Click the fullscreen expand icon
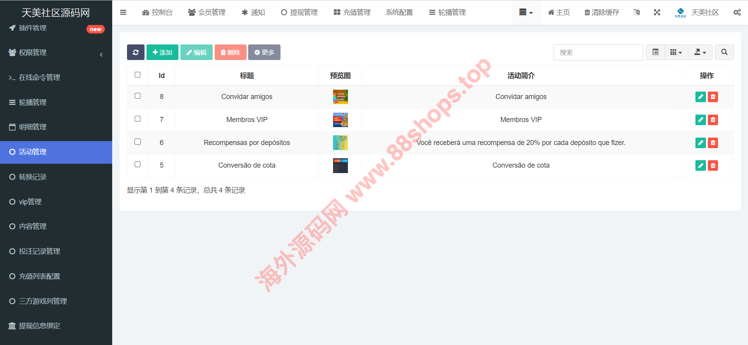This screenshot has height=345, width=748. (657, 12)
